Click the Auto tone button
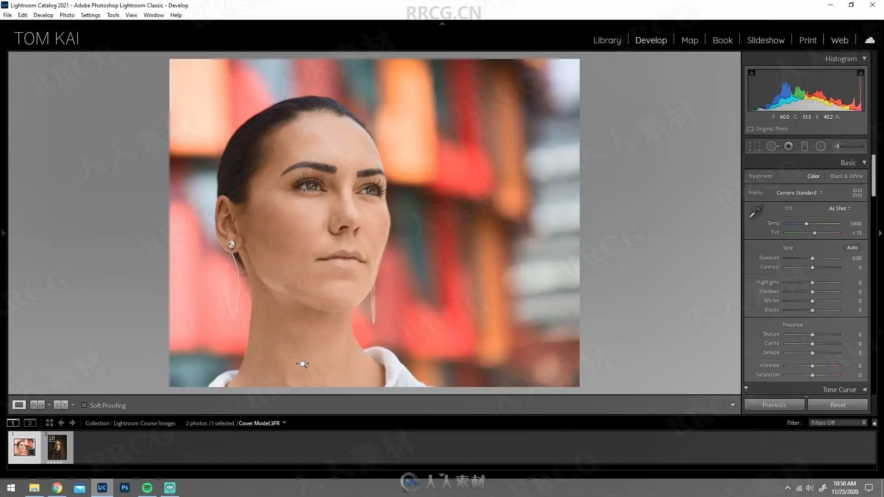The width and height of the screenshot is (884, 497). [852, 248]
